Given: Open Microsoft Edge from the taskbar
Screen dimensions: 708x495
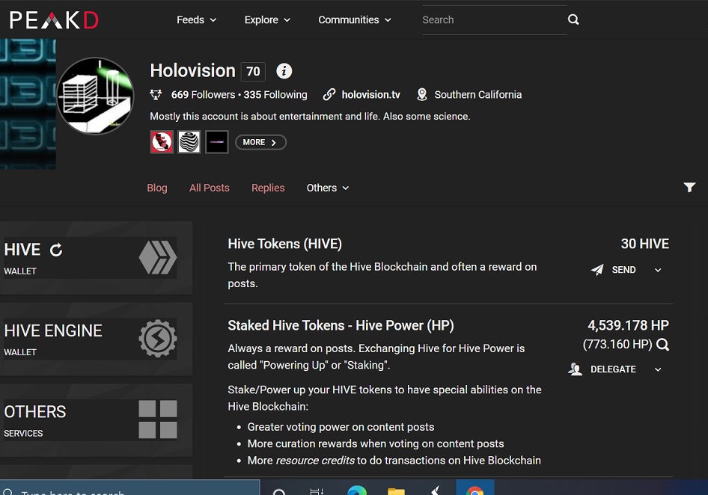Looking at the screenshot, I should coord(357,491).
